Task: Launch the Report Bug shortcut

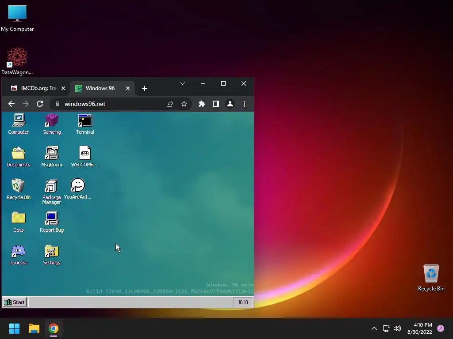Action: click(x=52, y=222)
